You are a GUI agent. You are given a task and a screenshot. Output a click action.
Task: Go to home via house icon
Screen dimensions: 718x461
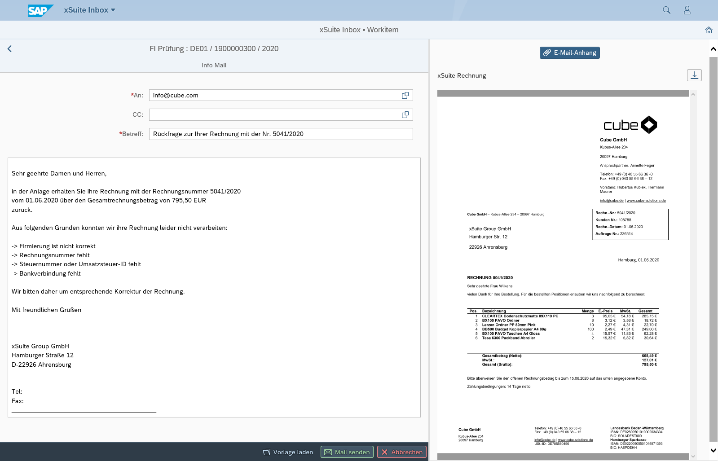pyautogui.click(x=709, y=30)
